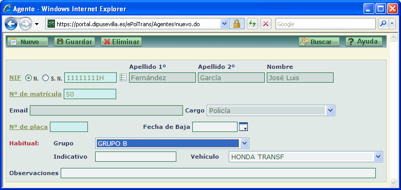The image size is (401, 190).
Task: Click the Guardar floppy disk icon
Action: (x=60, y=42)
